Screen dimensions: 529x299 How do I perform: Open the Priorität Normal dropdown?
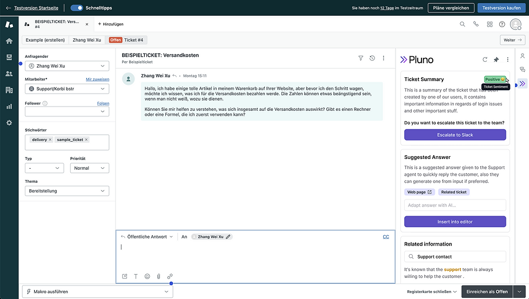(x=89, y=168)
